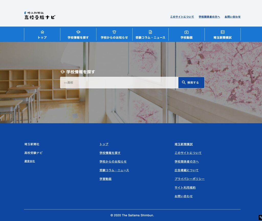Select 学校動画 in the navigation bar
This screenshot has width=262, height=221.
click(x=186, y=37)
